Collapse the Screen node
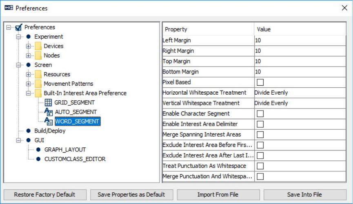Screen dimensions: 353x204 pos(18,65)
